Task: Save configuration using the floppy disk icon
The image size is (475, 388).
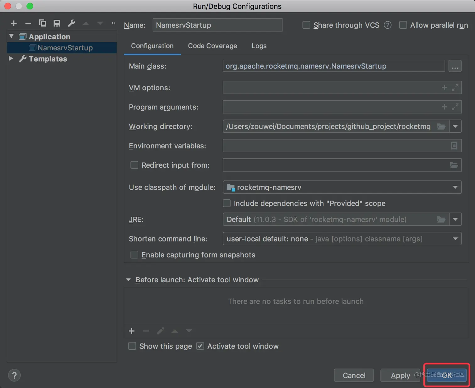Action: (57, 23)
